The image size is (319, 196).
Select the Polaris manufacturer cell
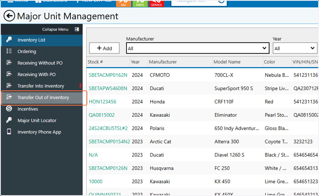(x=157, y=128)
